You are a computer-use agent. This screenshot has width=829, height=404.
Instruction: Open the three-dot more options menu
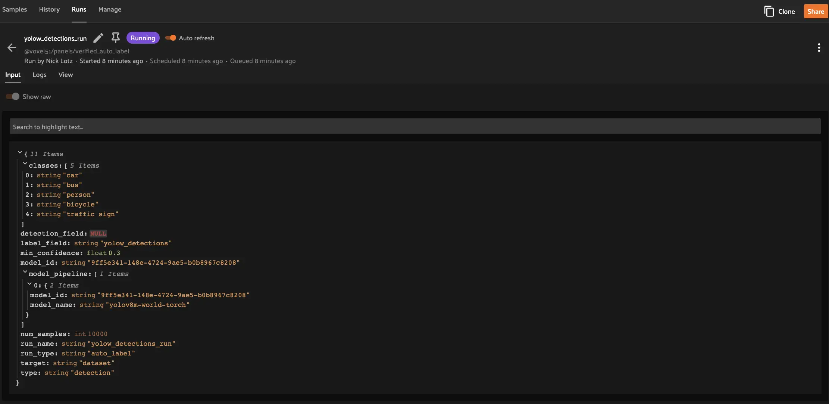pos(819,47)
